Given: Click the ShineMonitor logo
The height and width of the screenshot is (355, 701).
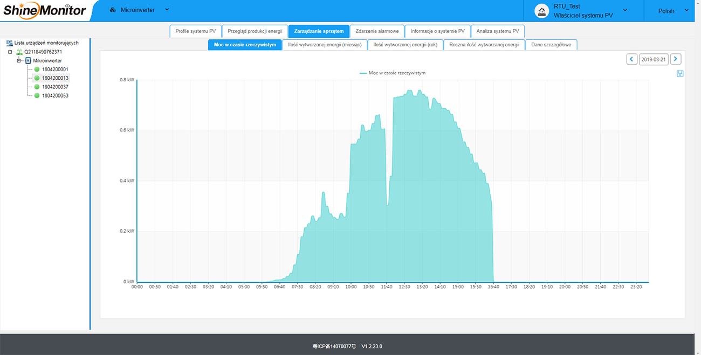Looking at the screenshot, I should pos(45,10).
